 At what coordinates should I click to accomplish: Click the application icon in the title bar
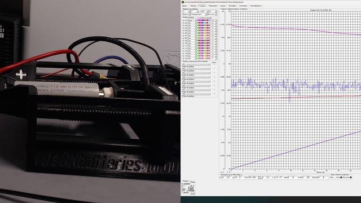click(x=183, y=2)
